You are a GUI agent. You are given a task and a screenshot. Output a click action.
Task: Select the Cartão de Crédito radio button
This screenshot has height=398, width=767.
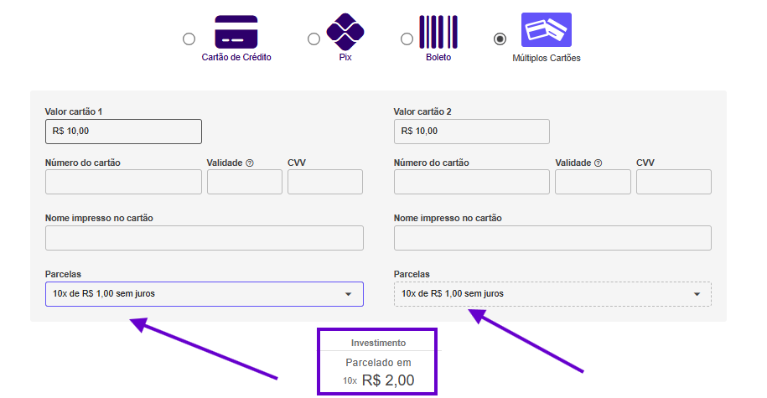[x=189, y=39]
